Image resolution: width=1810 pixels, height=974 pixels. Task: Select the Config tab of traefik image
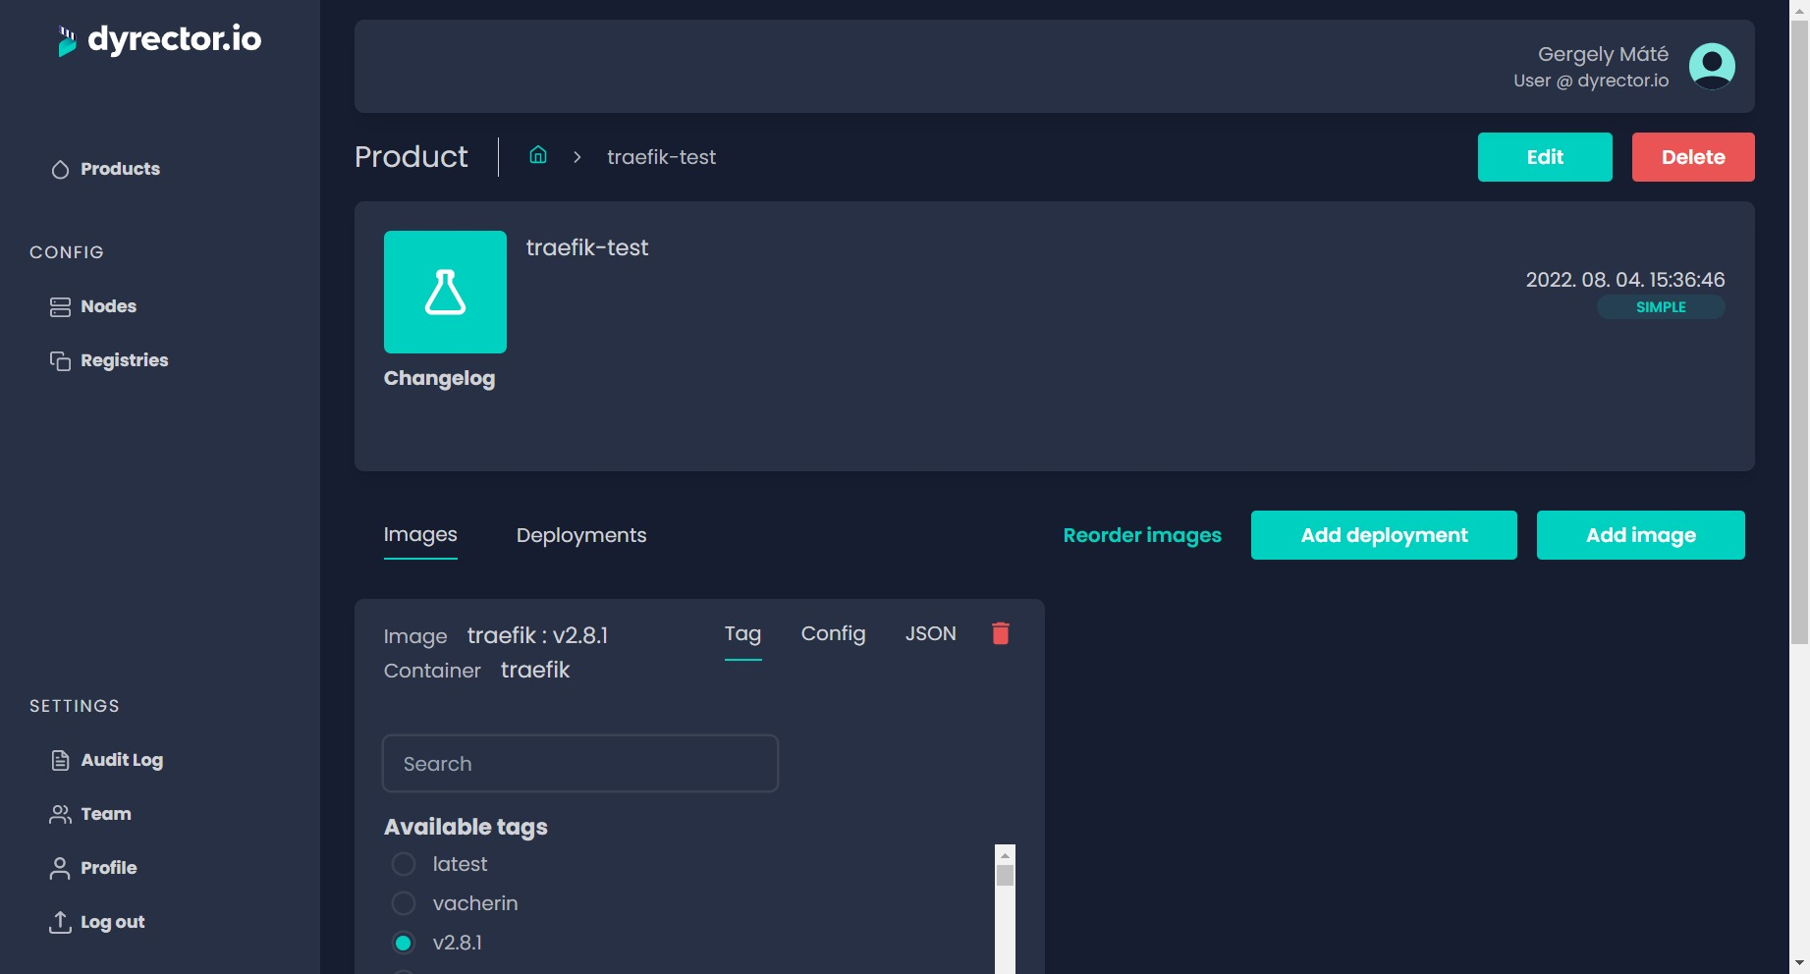point(833,633)
